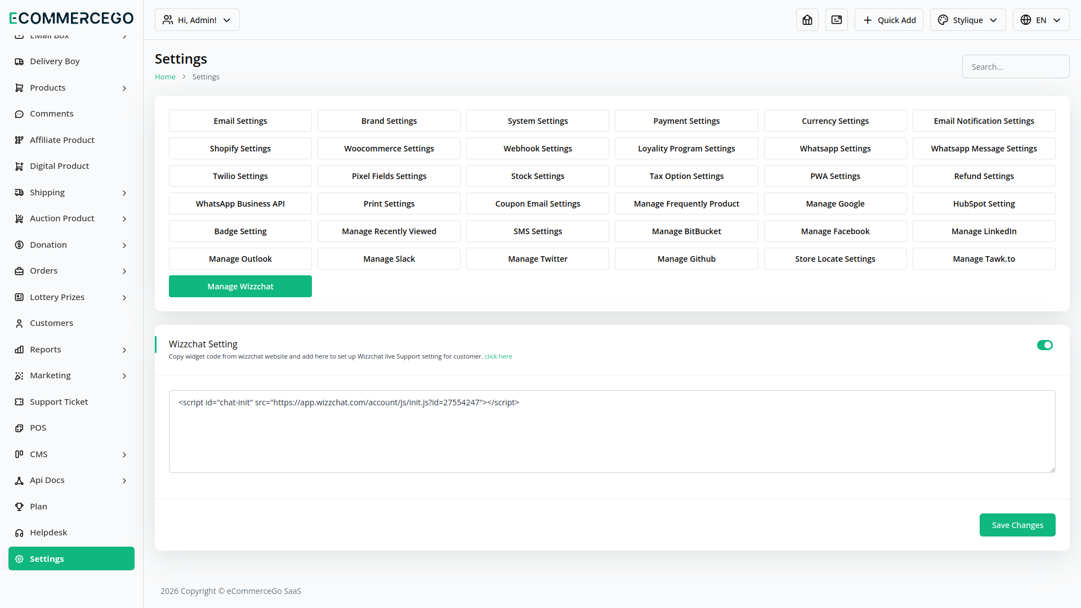
Task: Open Manage Tawk.to settings tab
Action: (984, 258)
